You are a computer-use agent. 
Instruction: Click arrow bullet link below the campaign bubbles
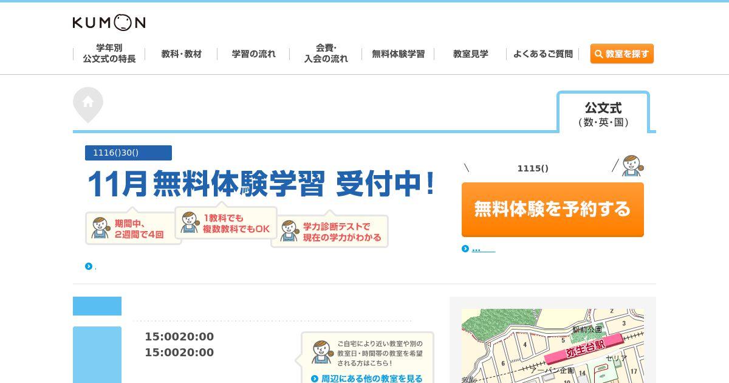(x=89, y=266)
